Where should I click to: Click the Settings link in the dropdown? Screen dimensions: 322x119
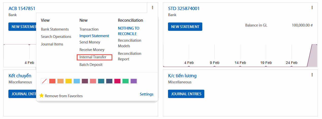146,94
